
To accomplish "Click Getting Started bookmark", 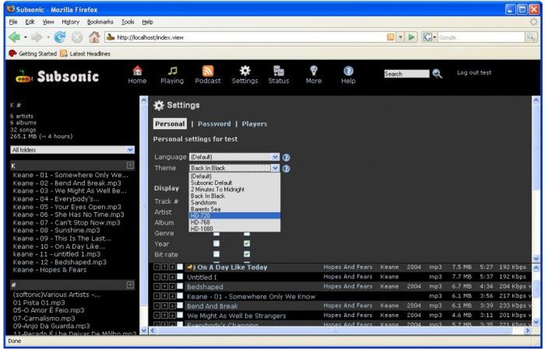I will (x=33, y=53).
